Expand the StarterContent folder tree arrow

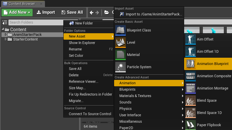point(6,39)
